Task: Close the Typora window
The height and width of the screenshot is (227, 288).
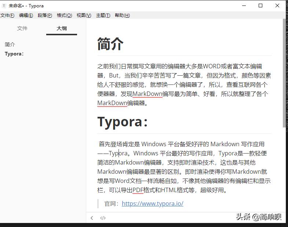Action: (x=277, y=6)
